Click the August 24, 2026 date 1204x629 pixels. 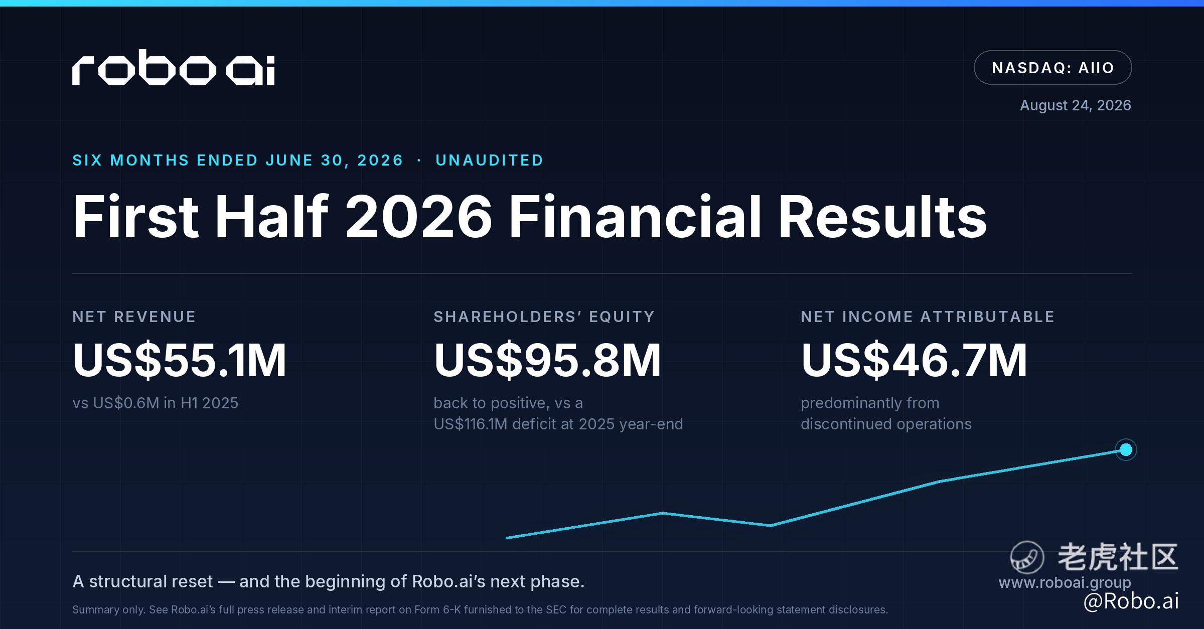[1076, 105]
